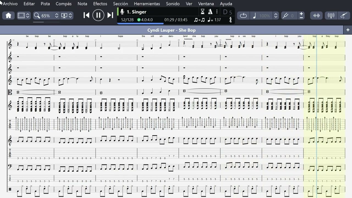The width and height of the screenshot is (352, 198).
Task: Open the Compás menu
Action: [x=64, y=4]
